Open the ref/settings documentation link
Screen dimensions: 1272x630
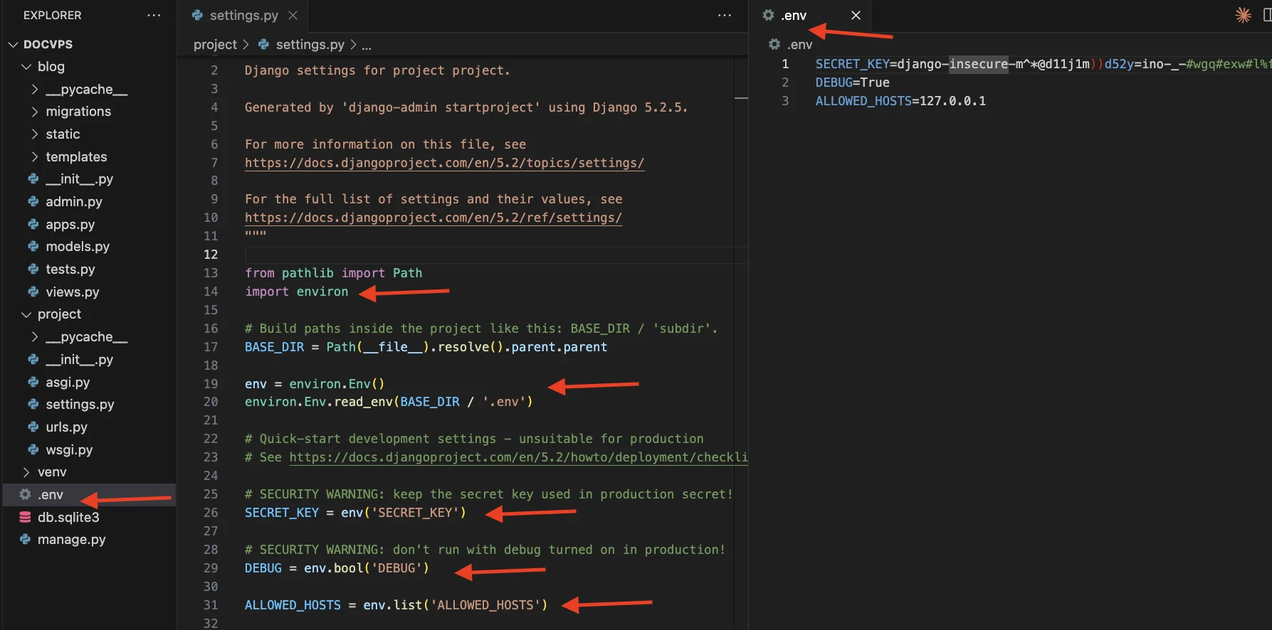click(433, 218)
